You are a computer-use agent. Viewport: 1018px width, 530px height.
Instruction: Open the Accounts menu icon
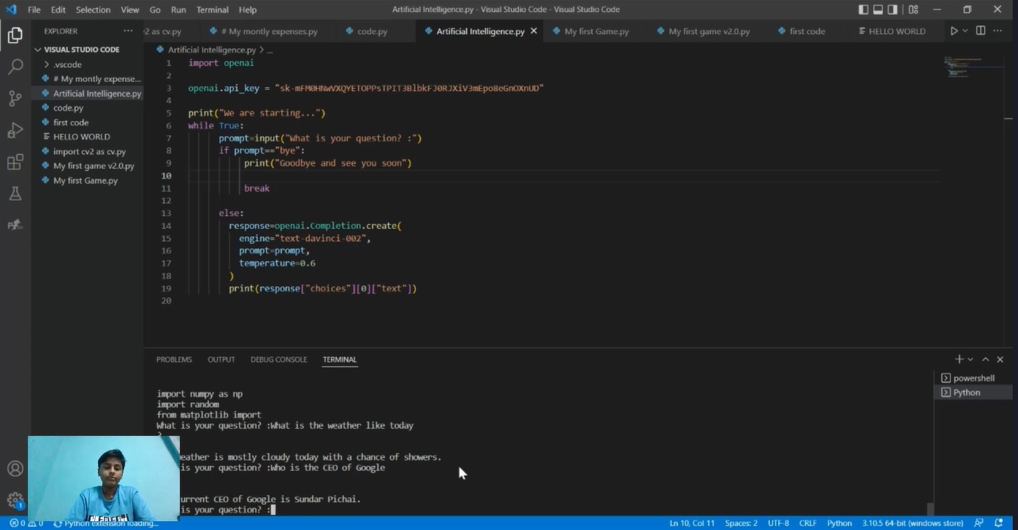(x=15, y=468)
